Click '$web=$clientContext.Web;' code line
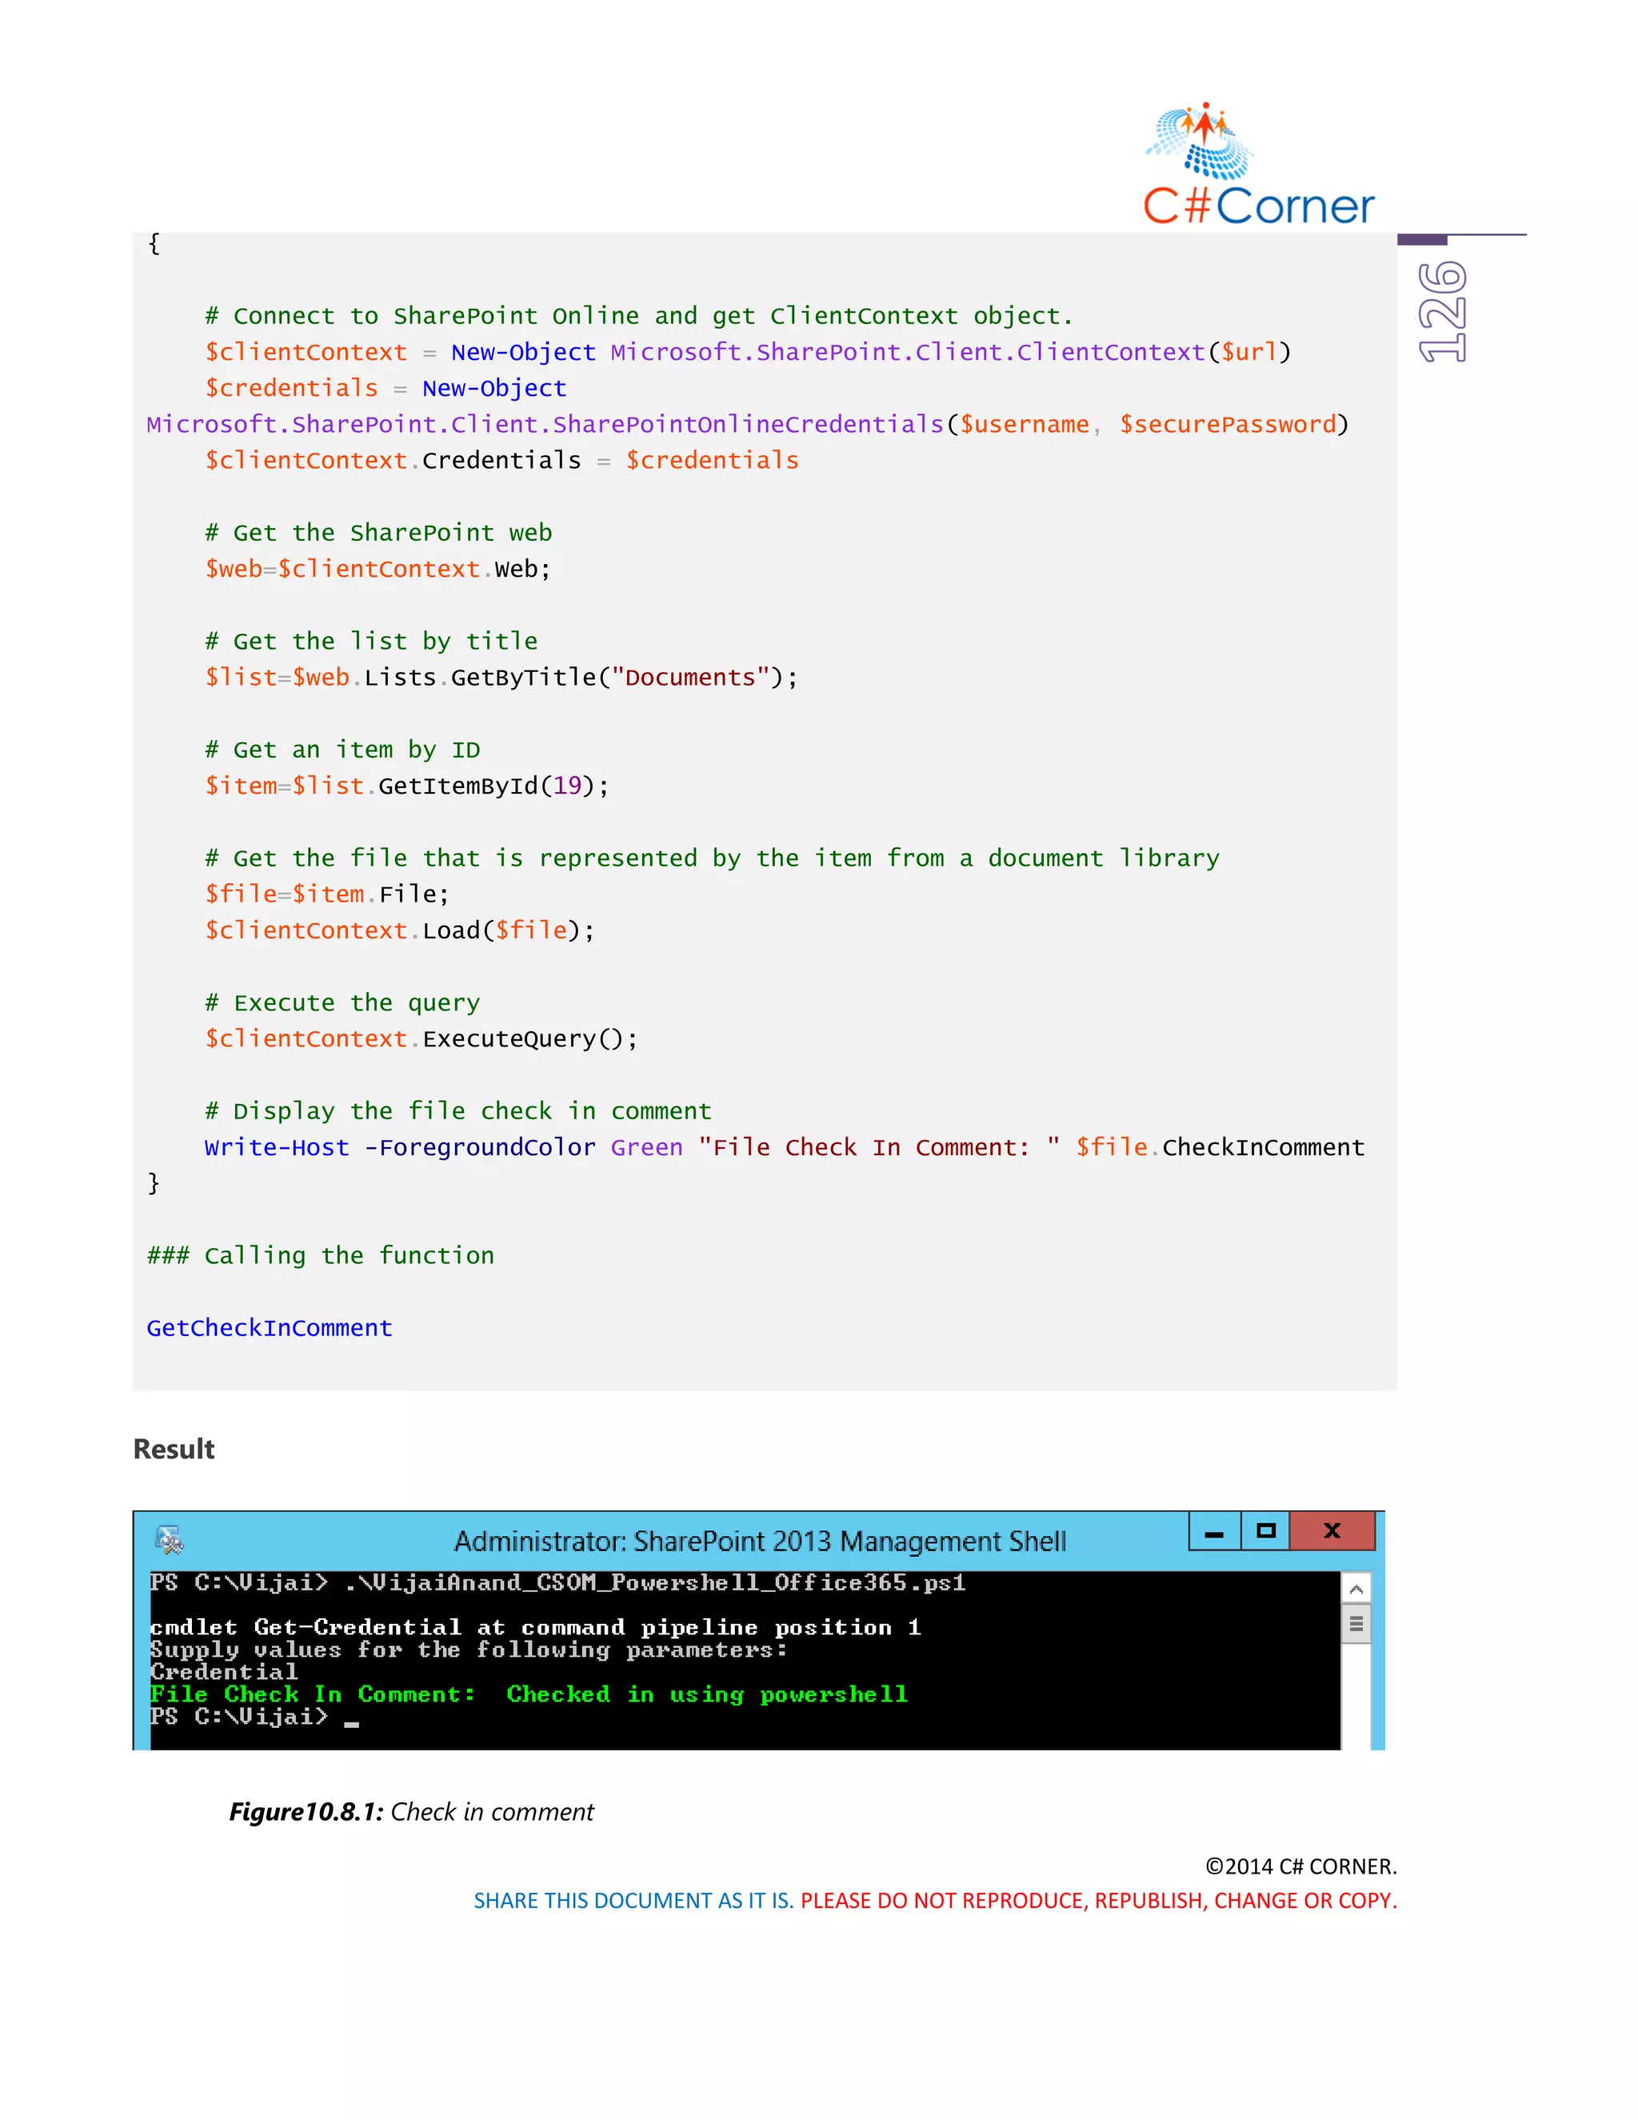 pos(378,570)
